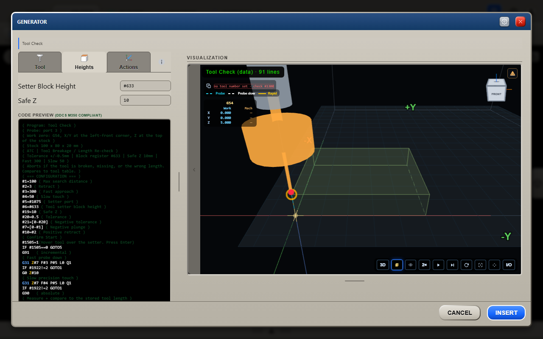Screen dimensions: 543x339
Task: Edit the Safe Z value field
Action: (146, 100)
